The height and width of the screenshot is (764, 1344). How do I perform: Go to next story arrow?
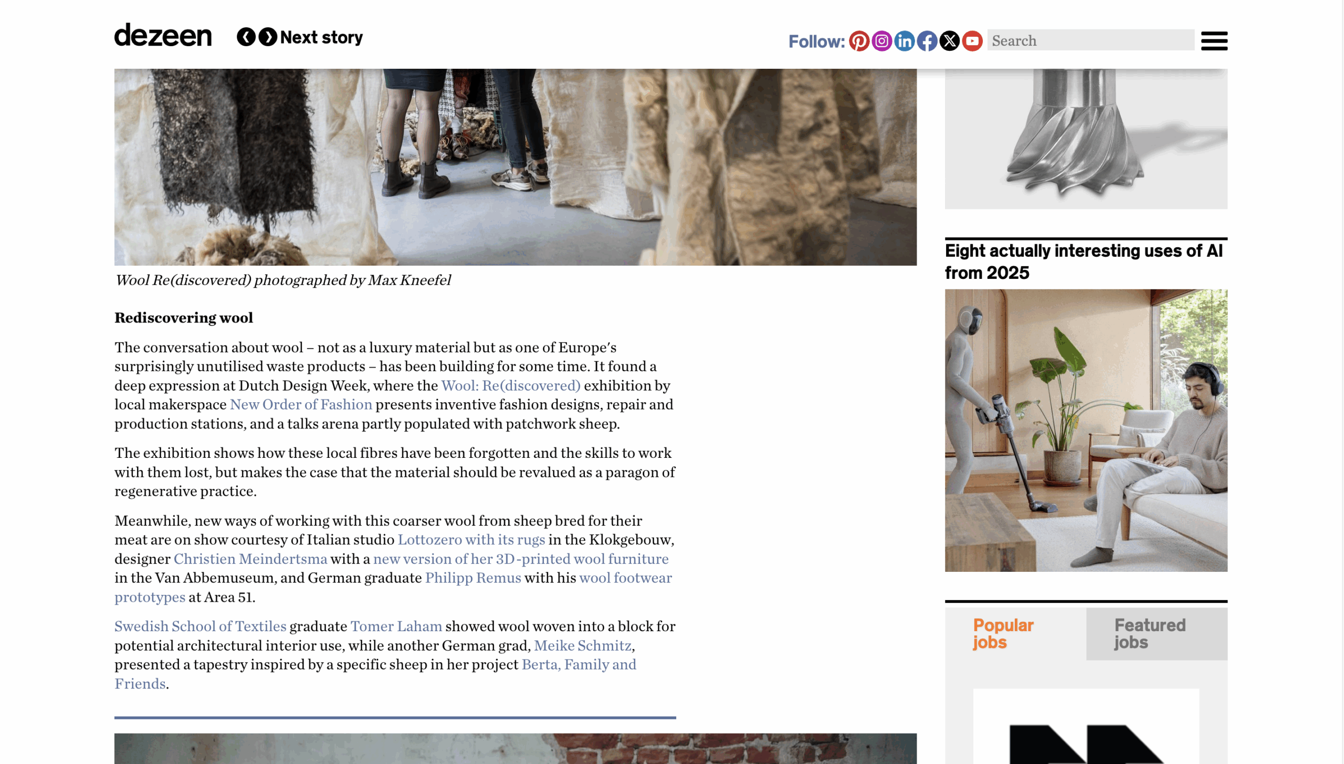(268, 37)
